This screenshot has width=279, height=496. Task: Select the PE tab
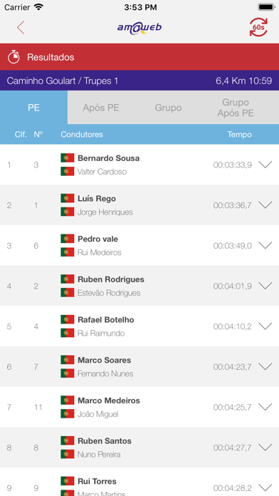[x=34, y=108]
